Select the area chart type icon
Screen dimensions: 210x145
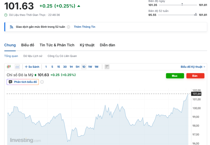(x=17, y=67)
